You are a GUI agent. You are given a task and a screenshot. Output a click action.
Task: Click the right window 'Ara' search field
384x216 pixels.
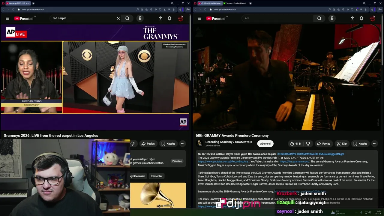pyautogui.click(x=277, y=18)
